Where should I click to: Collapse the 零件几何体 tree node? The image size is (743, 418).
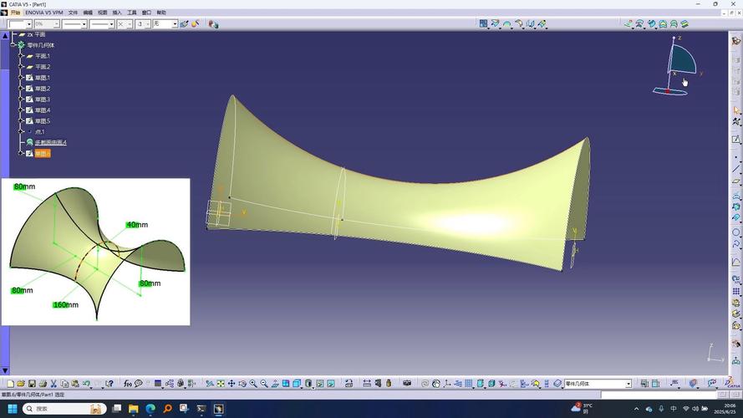point(13,45)
